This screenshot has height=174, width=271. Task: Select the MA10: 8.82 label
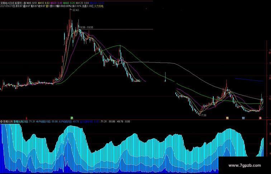click(x=44, y=3)
